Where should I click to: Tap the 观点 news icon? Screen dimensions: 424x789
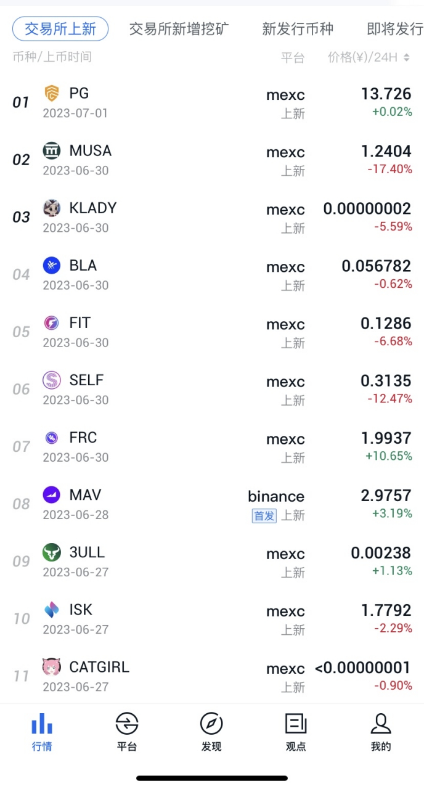pyautogui.click(x=296, y=724)
